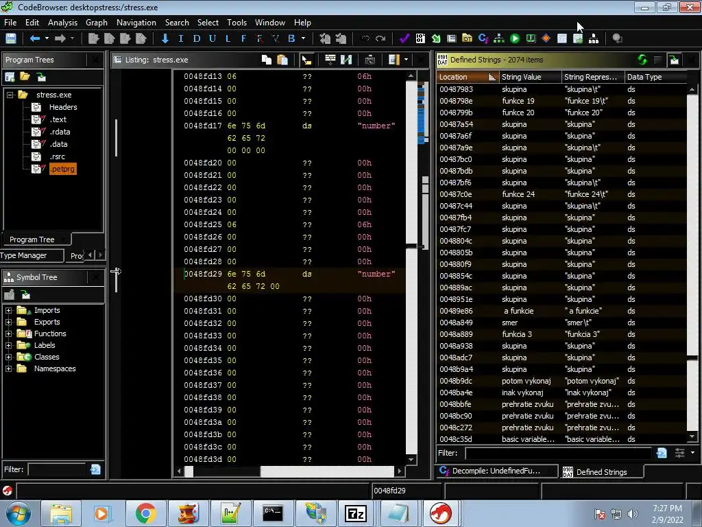
Task: Open Google Chrome from the taskbar
Action: click(145, 513)
